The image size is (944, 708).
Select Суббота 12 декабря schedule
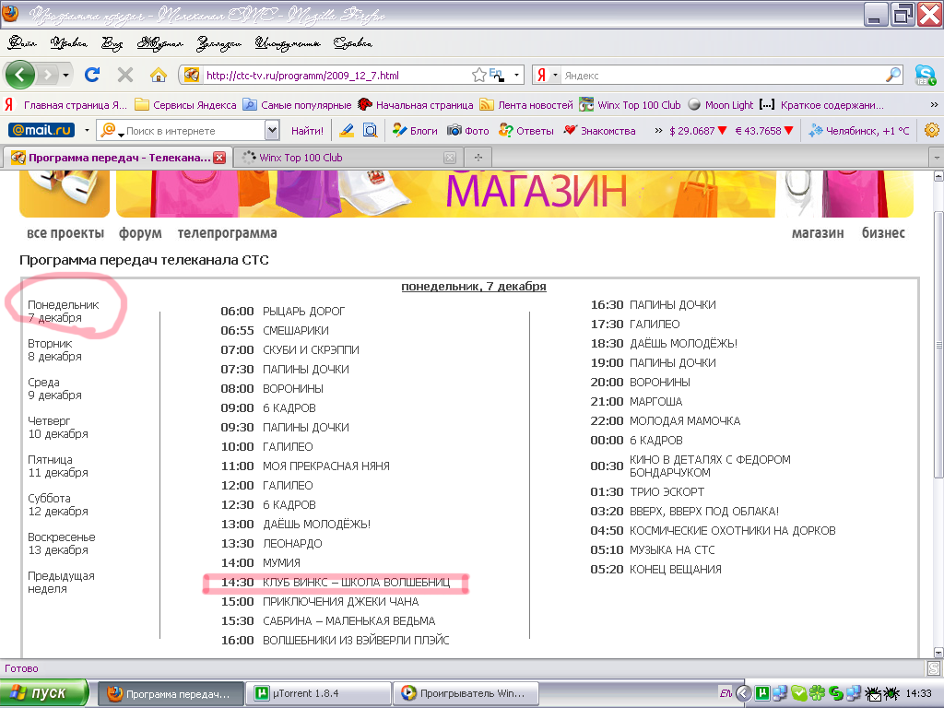(58, 504)
